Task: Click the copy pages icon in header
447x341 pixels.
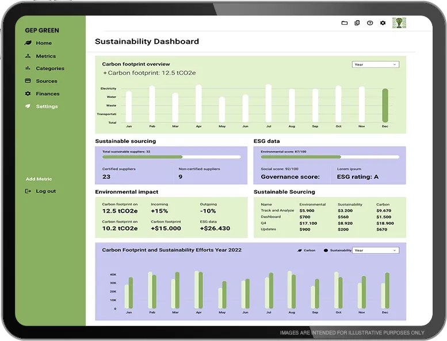Action: click(357, 23)
